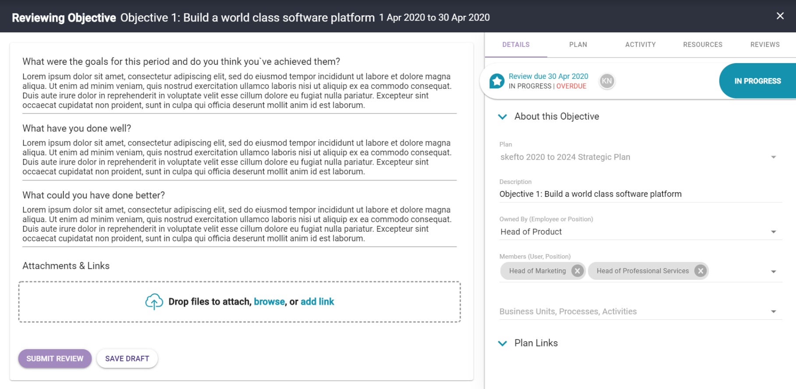Screen dimensions: 796x389
Task: Close the Reviewing Objective dialog
Action: tap(780, 16)
